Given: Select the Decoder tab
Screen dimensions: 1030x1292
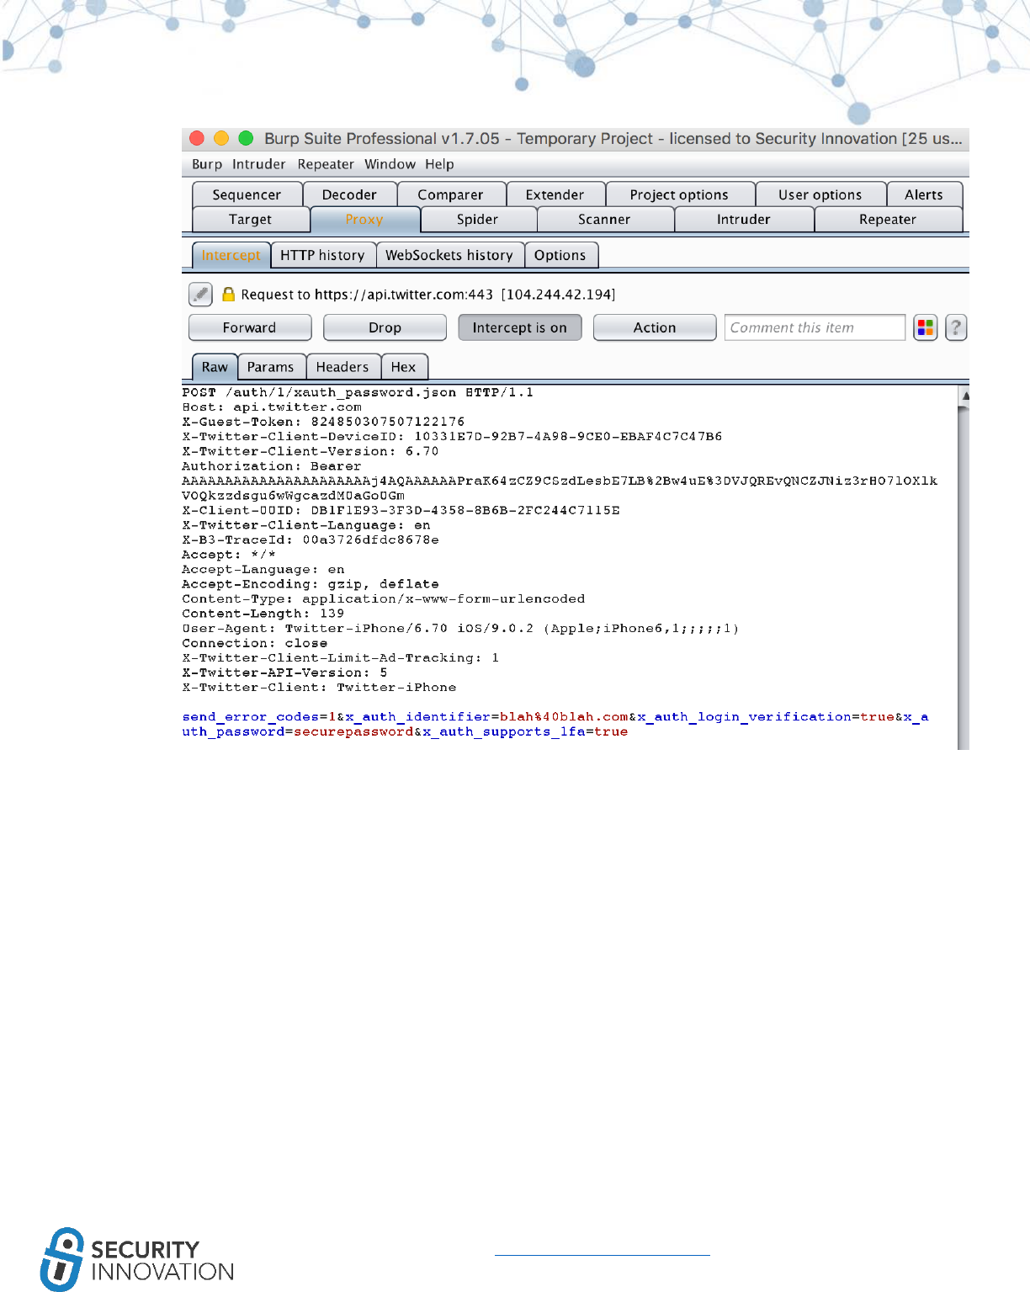Looking at the screenshot, I should point(349,194).
